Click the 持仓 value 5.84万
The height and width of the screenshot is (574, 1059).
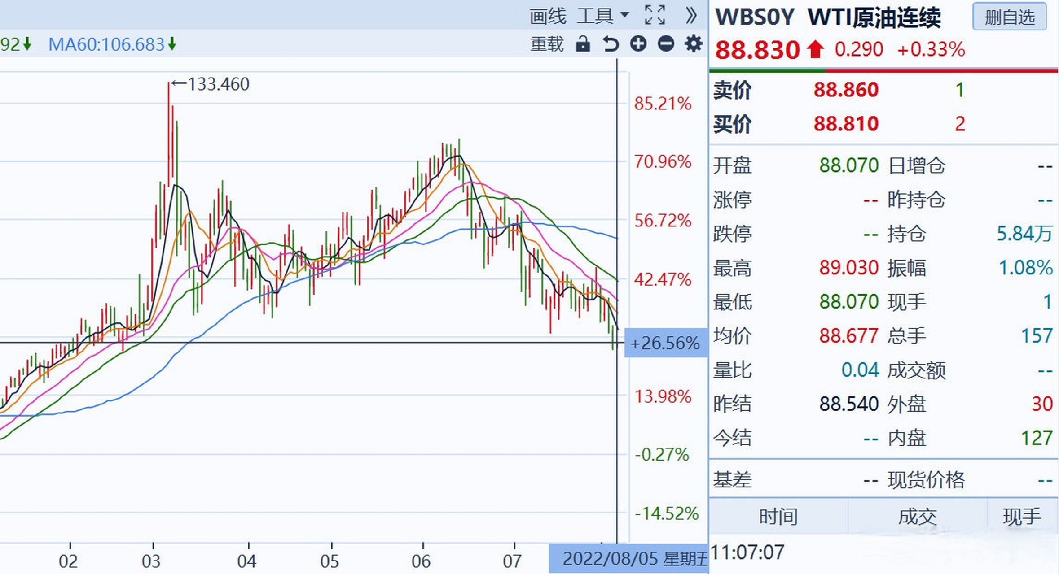(1024, 234)
